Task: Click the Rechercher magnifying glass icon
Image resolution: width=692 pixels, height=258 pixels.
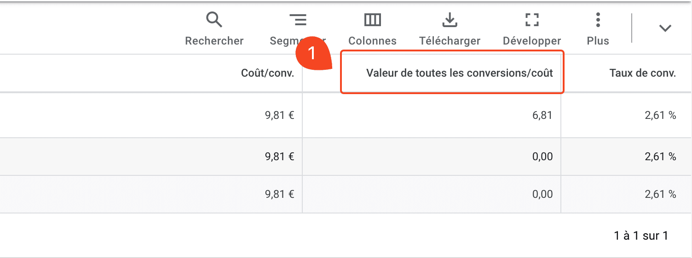Action: (214, 20)
